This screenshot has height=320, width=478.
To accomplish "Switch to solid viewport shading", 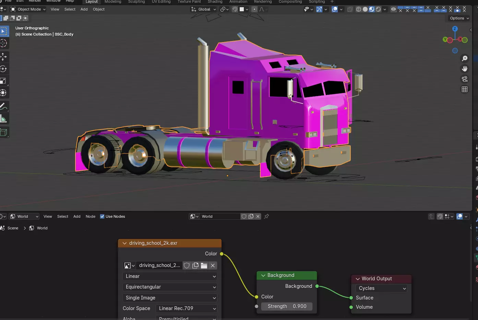I will point(365,9).
